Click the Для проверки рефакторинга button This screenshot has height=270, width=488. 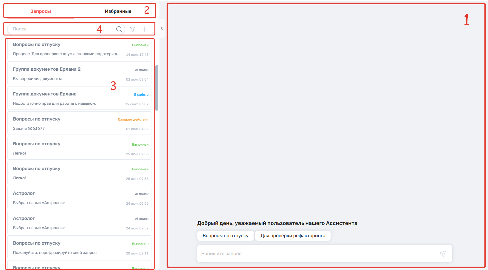[x=293, y=236]
